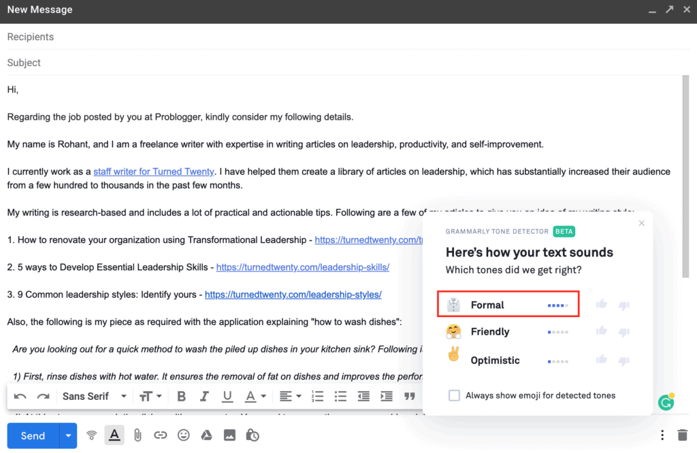Minimize the New Message window

coord(652,11)
